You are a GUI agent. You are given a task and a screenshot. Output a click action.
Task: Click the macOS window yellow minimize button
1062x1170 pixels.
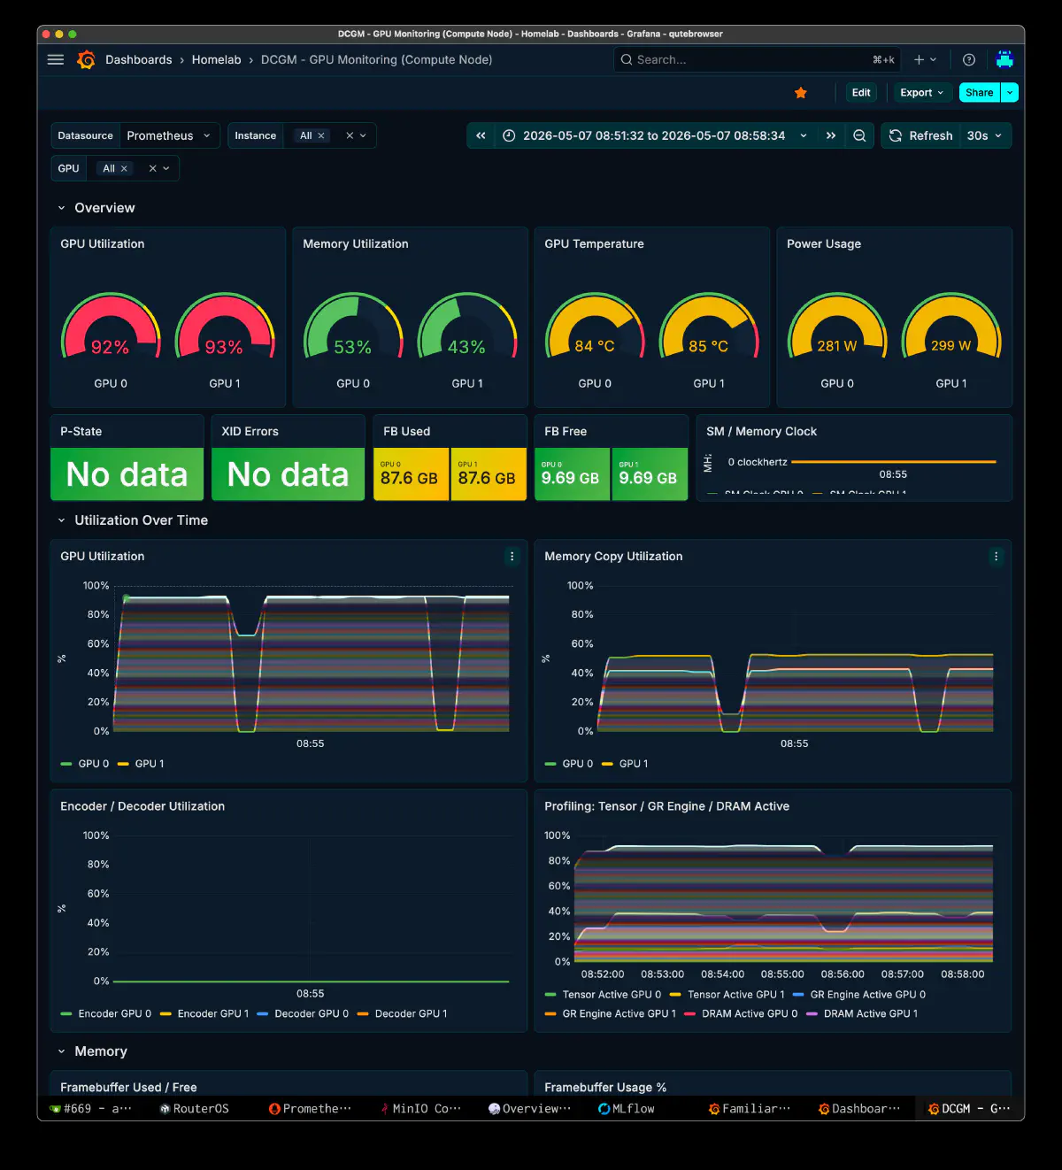pyautogui.click(x=59, y=34)
